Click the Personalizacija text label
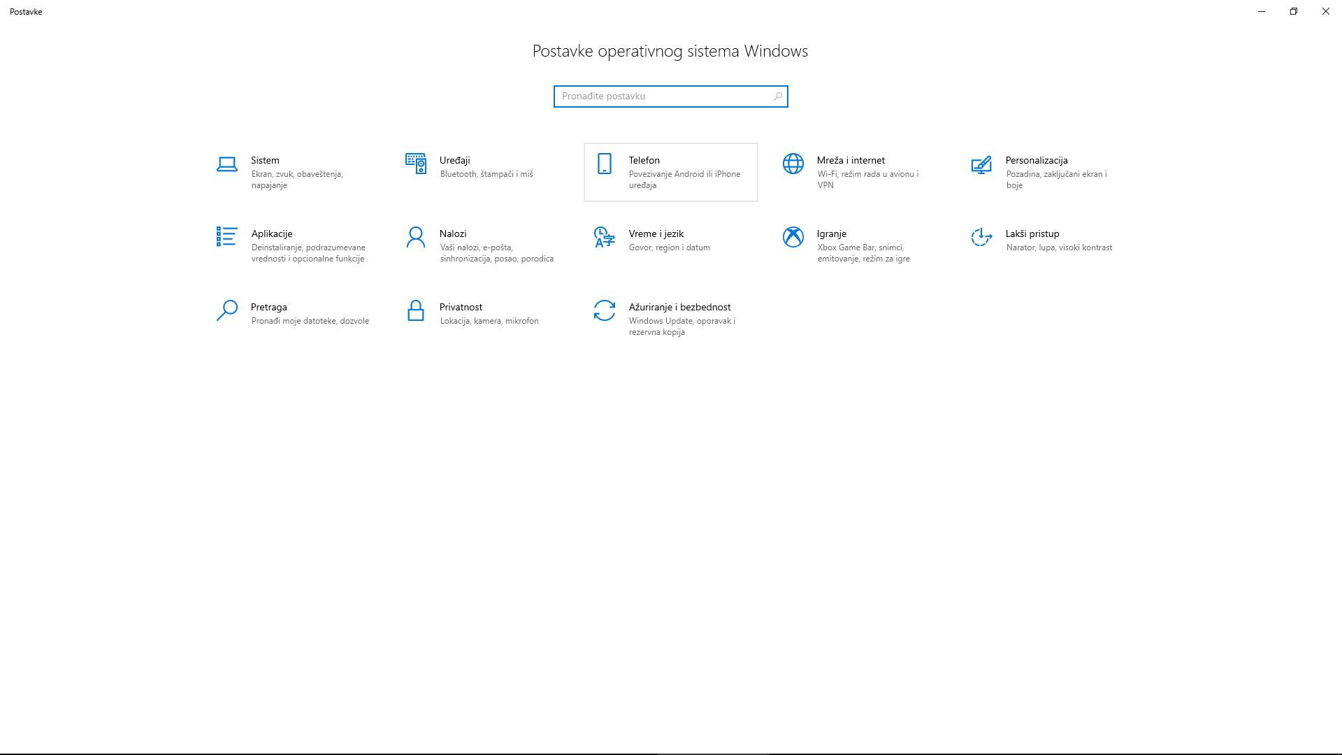1342x755 pixels. [x=1036, y=160]
